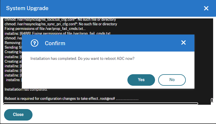The image size is (216, 124).
Task: Click the Close button below the log
Action: pyautogui.click(x=18, y=115)
